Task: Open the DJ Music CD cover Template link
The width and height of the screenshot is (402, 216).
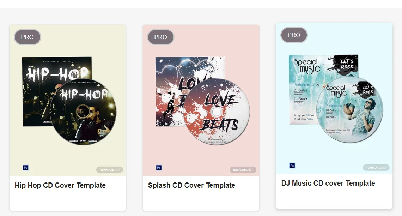Action: pyautogui.click(x=328, y=183)
